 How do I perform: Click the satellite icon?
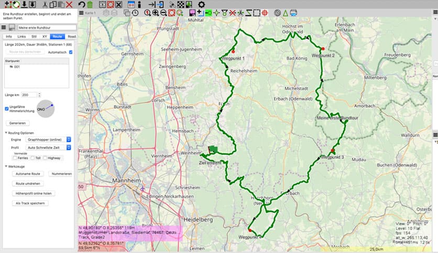pos(172,5)
